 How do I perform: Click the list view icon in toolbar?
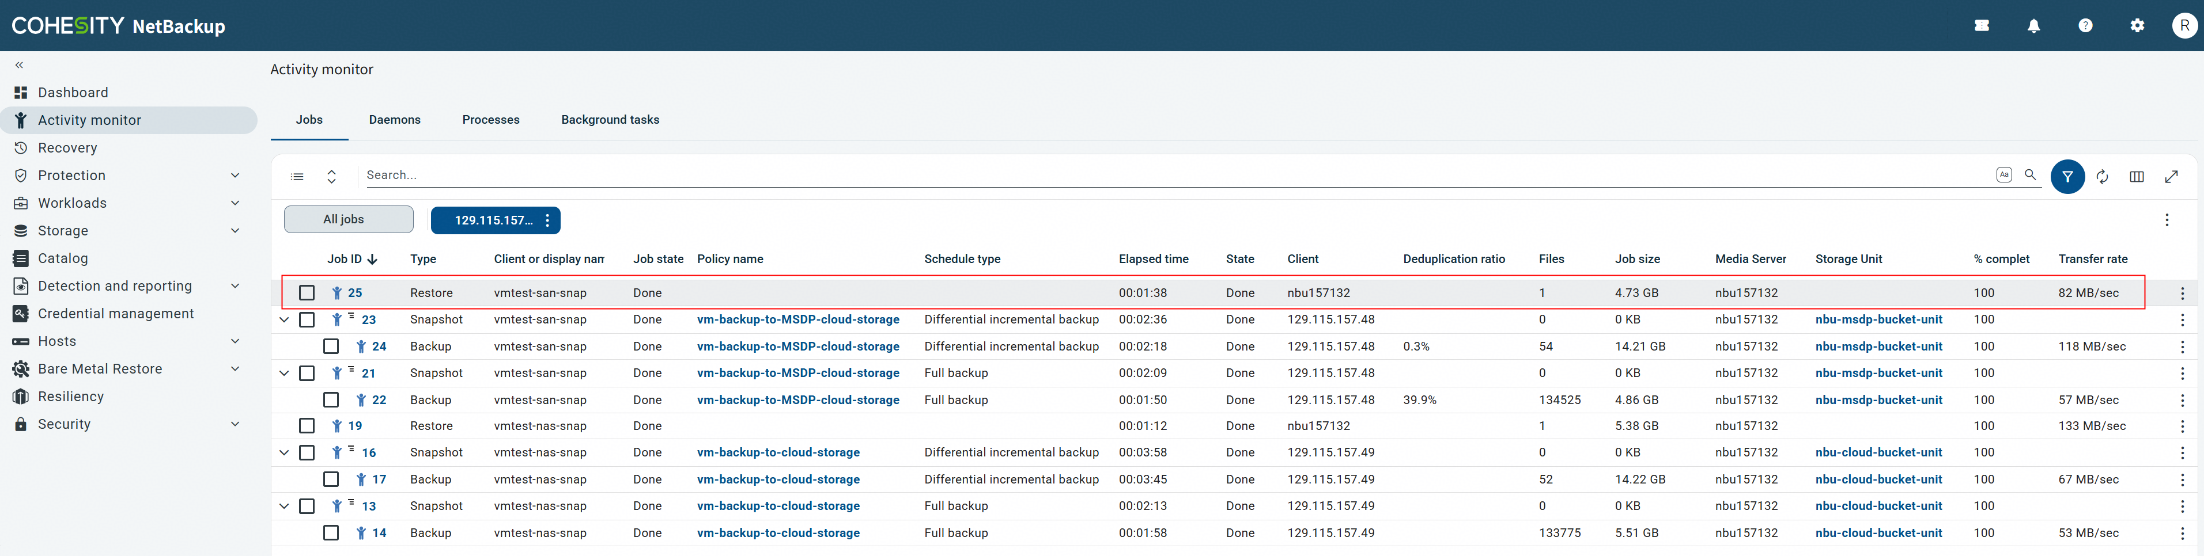click(297, 177)
